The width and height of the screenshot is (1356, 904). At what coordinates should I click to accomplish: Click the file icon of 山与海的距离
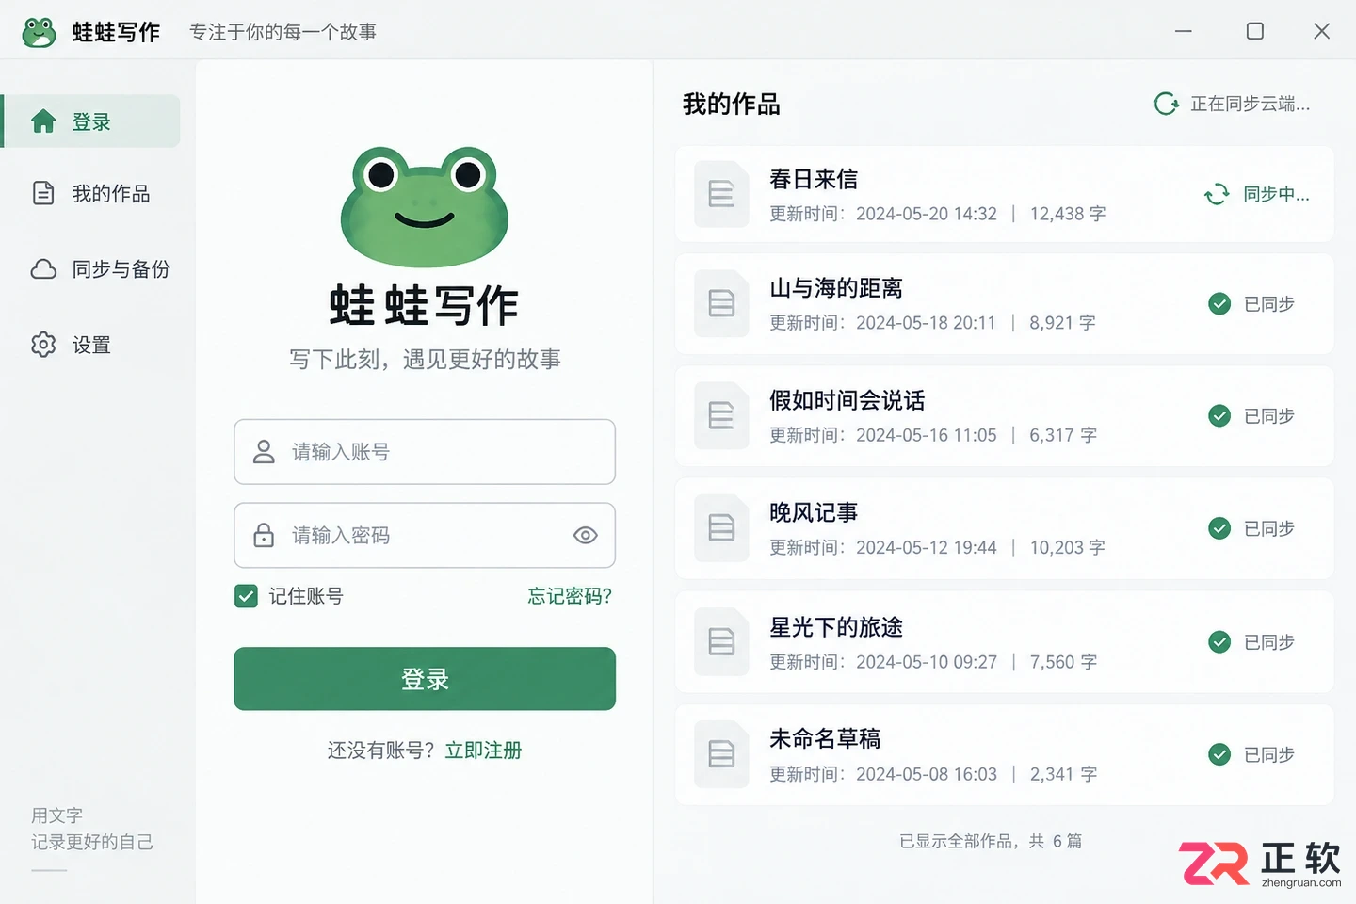(x=721, y=303)
